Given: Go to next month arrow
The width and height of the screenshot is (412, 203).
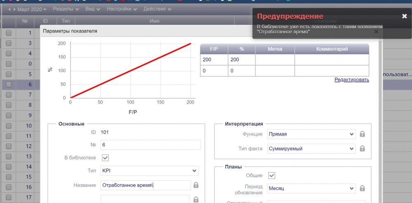Looking at the screenshot, I should coord(14,9).
